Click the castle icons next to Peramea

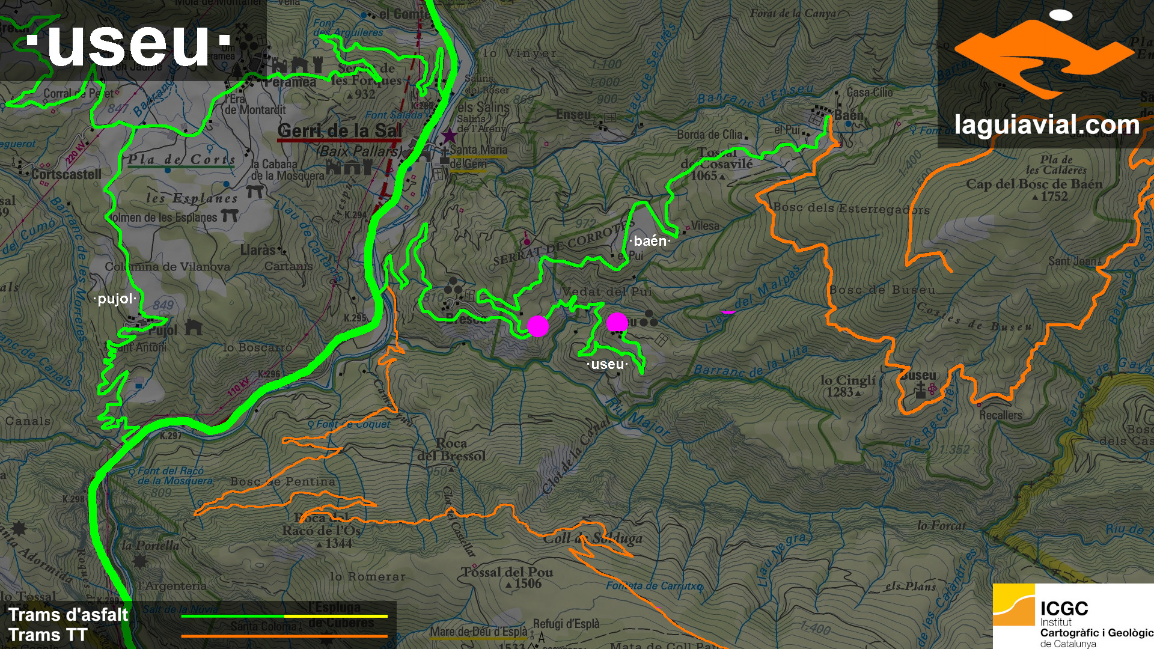(299, 65)
